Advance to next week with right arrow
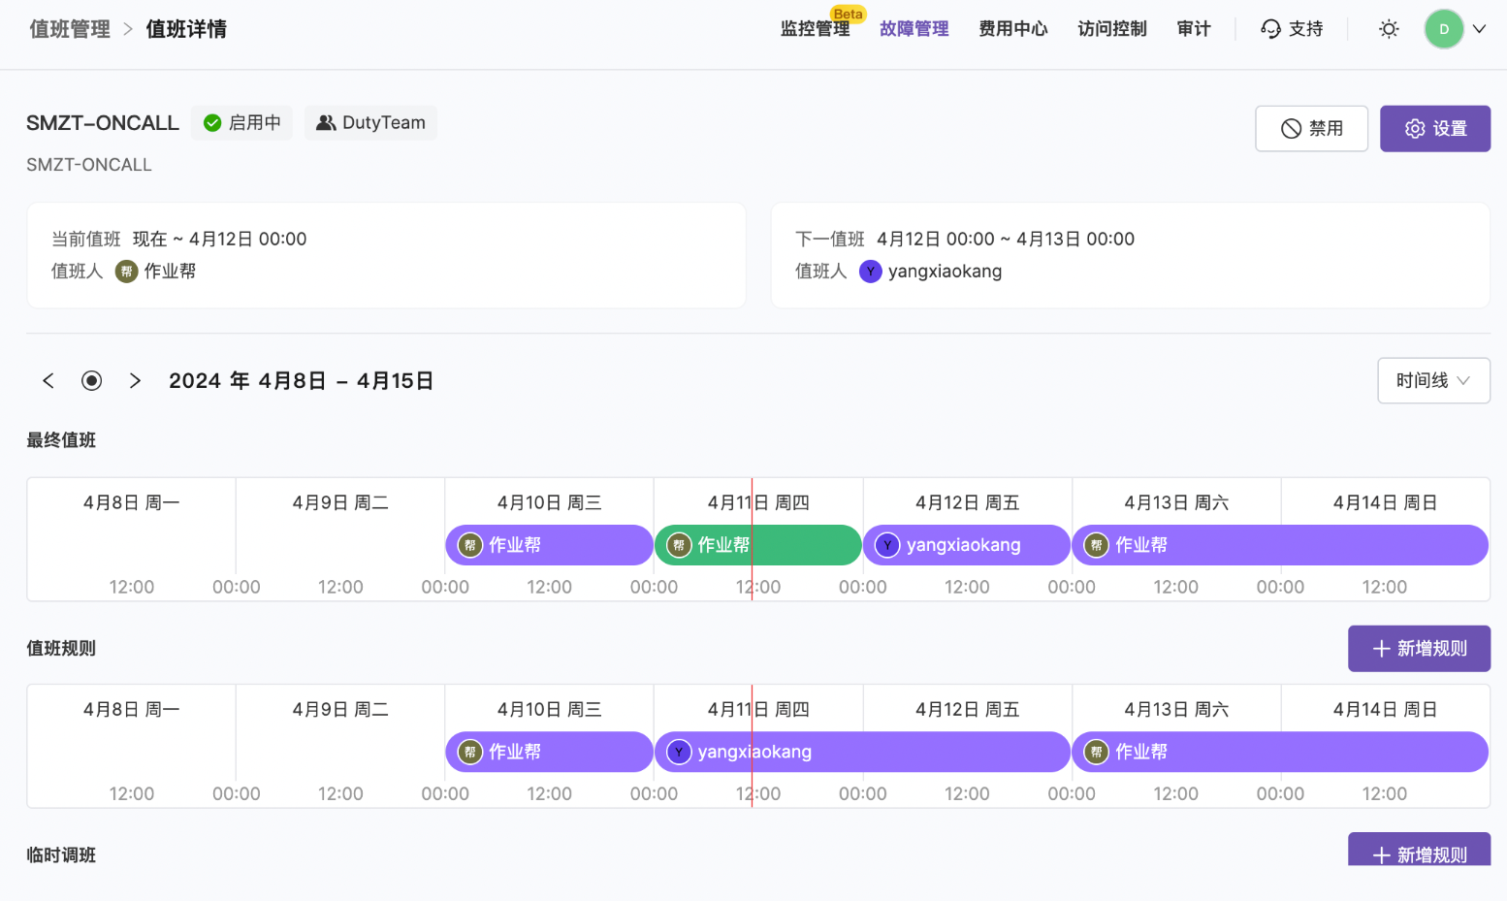1507x901 pixels. pyautogui.click(x=135, y=381)
